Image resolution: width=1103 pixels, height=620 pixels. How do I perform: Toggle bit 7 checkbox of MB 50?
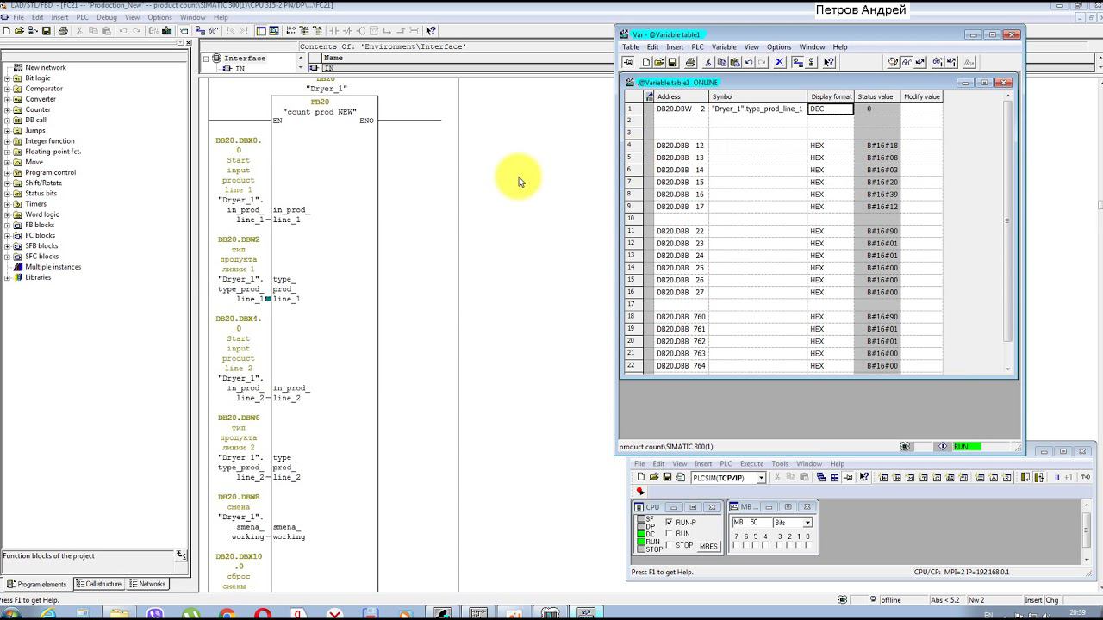tap(736, 545)
